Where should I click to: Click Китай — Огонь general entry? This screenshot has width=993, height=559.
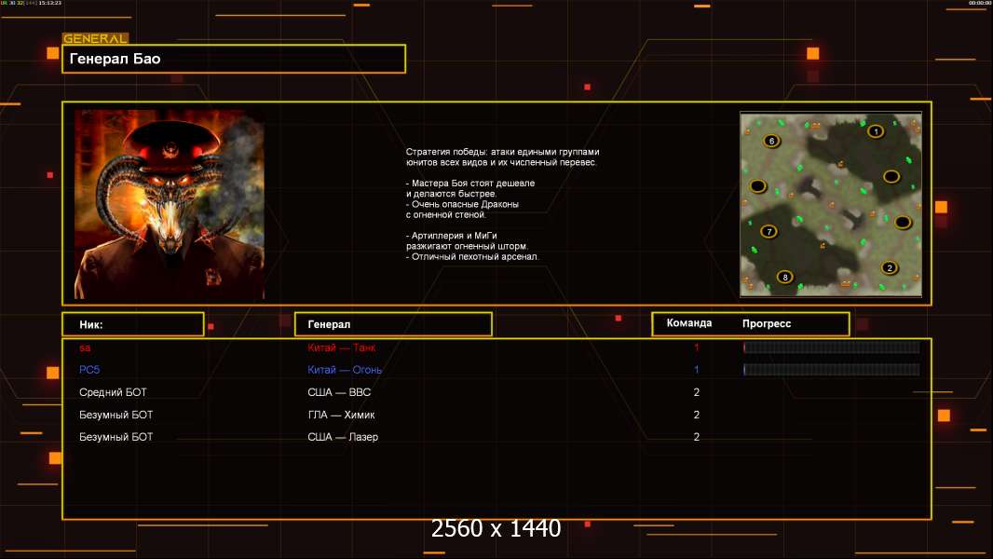[x=345, y=370]
